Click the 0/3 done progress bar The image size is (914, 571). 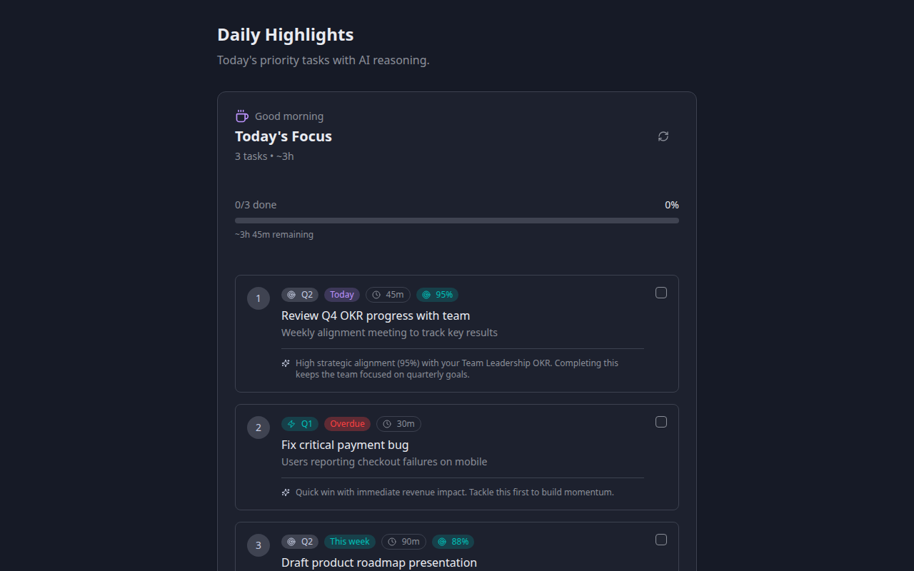(456, 220)
